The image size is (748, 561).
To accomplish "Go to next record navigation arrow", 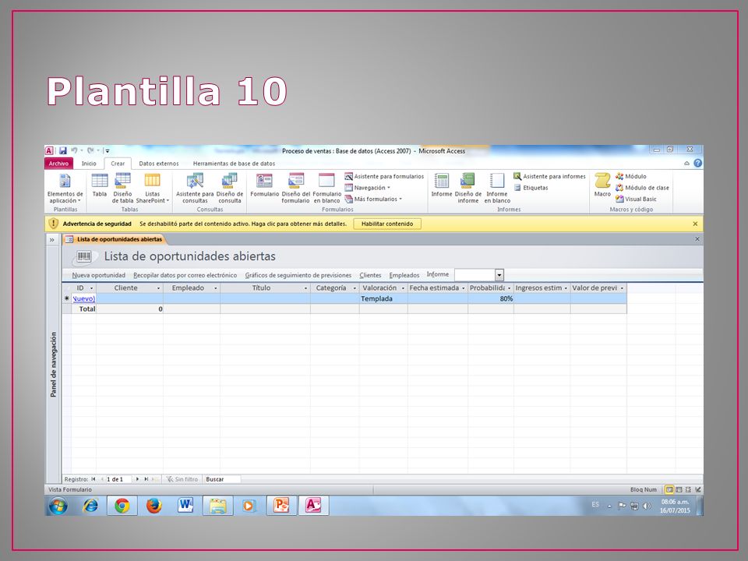I will click(137, 479).
